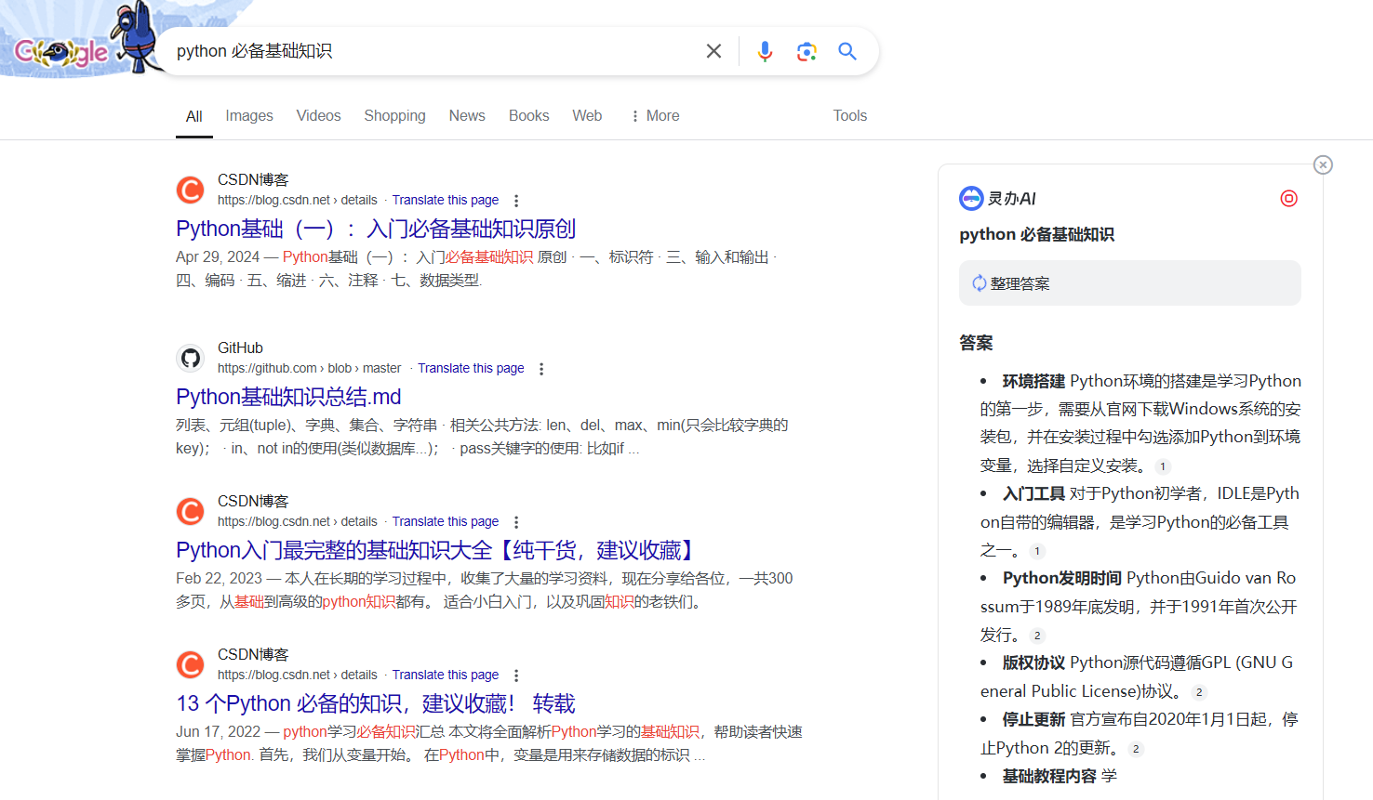Image resolution: width=1373 pixels, height=800 pixels.
Task: Select the All tab
Action: coord(194,116)
